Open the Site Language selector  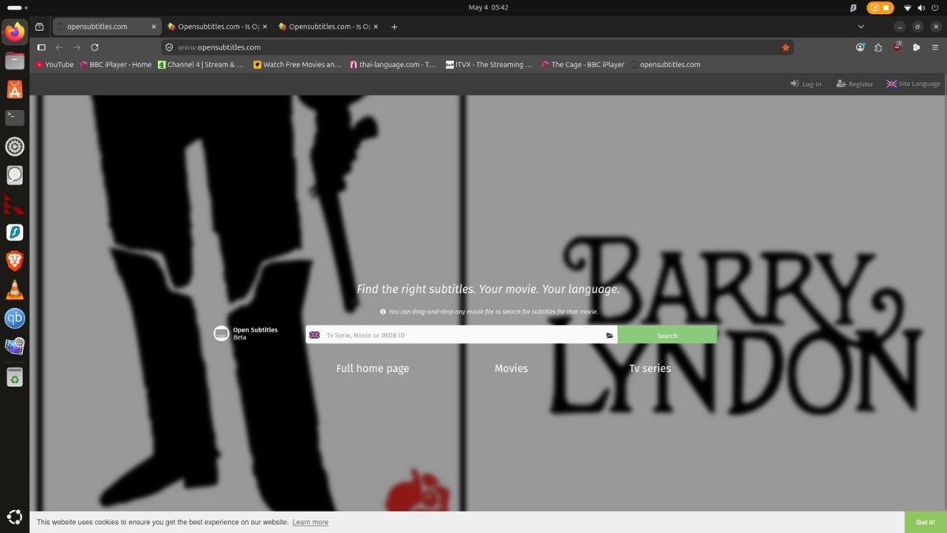(x=913, y=84)
